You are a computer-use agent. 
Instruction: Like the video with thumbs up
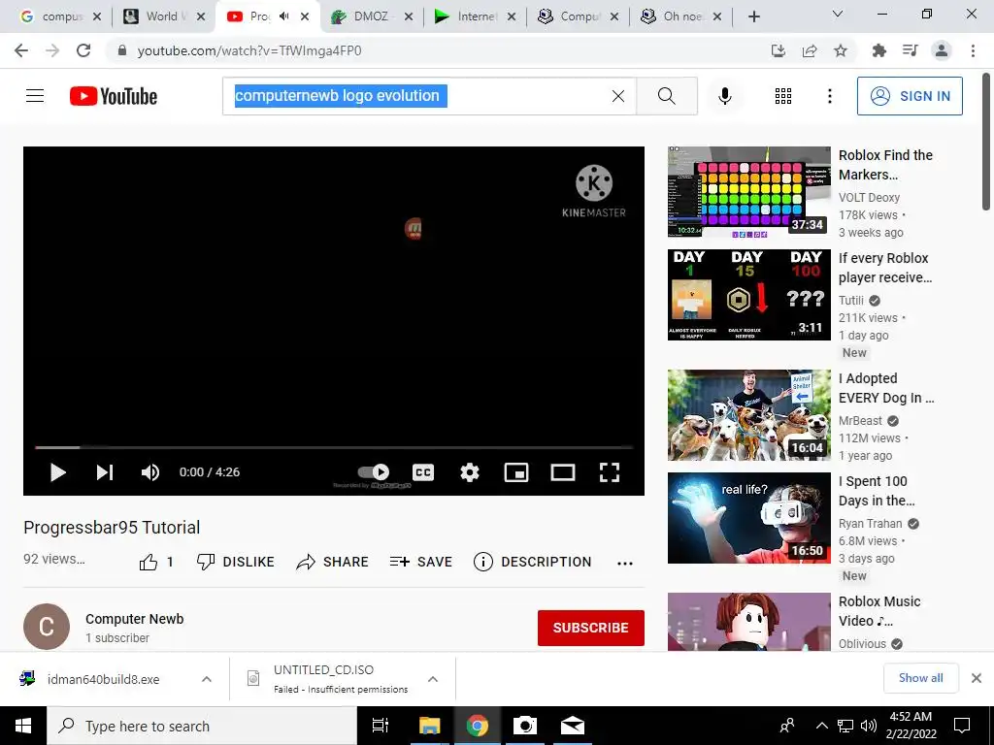tap(156, 562)
